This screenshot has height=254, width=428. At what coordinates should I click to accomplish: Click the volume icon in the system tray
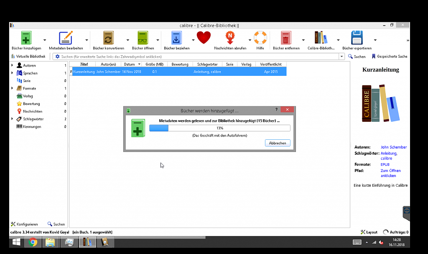point(381,242)
